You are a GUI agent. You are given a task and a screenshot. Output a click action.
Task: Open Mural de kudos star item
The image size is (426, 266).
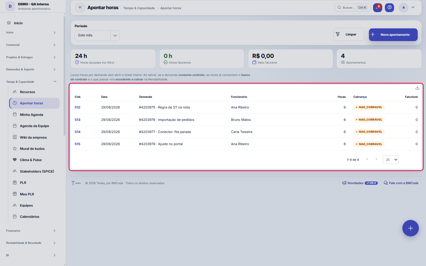(x=35, y=149)
